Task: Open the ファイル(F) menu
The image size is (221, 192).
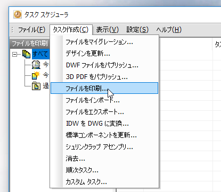Action: 31,30
